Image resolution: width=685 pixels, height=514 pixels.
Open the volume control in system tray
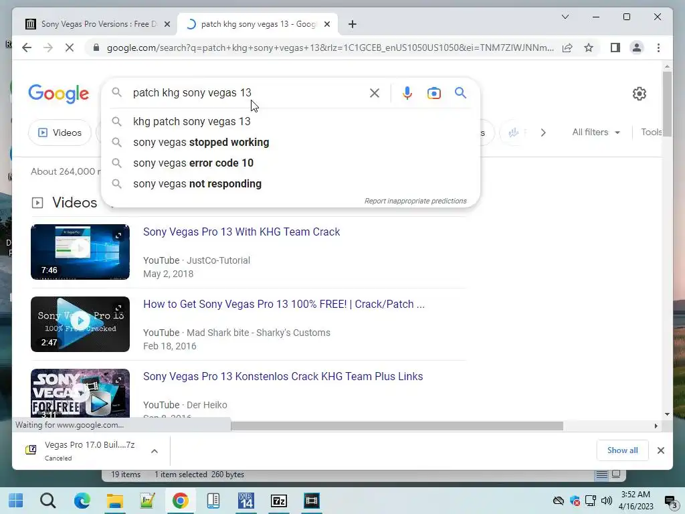pos(606,501)
